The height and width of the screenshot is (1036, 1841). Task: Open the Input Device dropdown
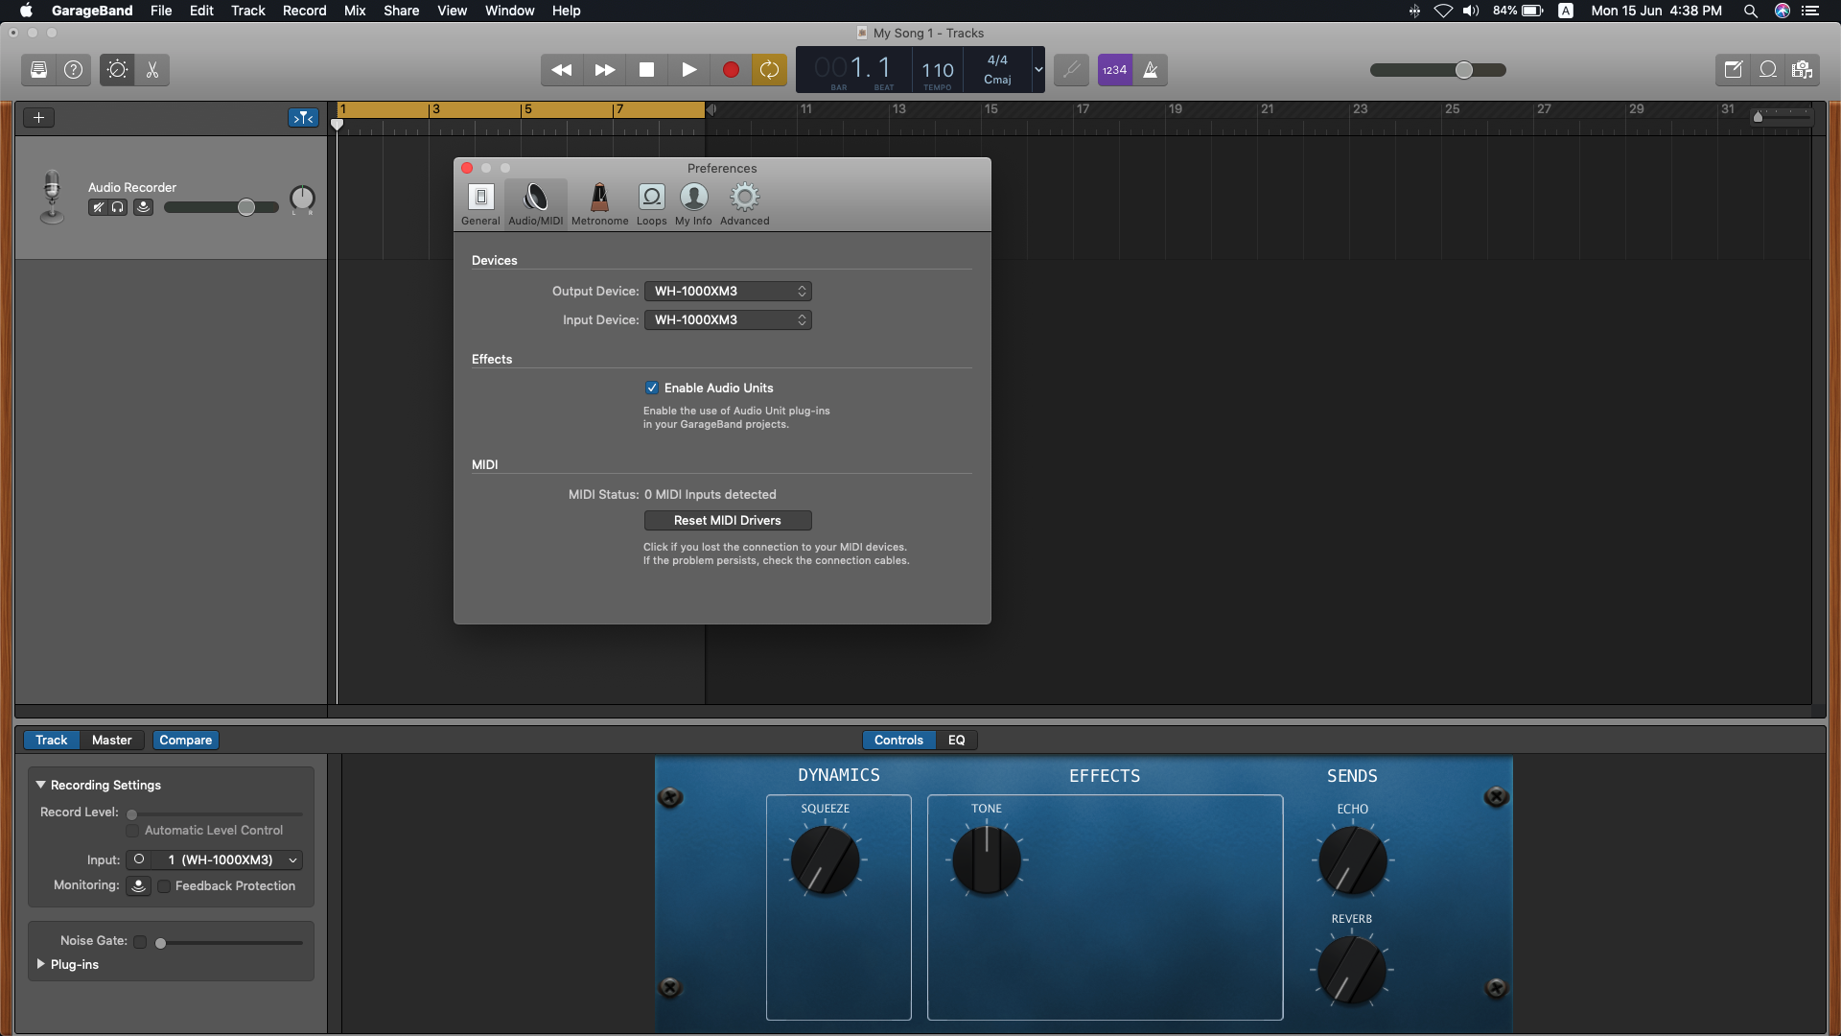728,320
